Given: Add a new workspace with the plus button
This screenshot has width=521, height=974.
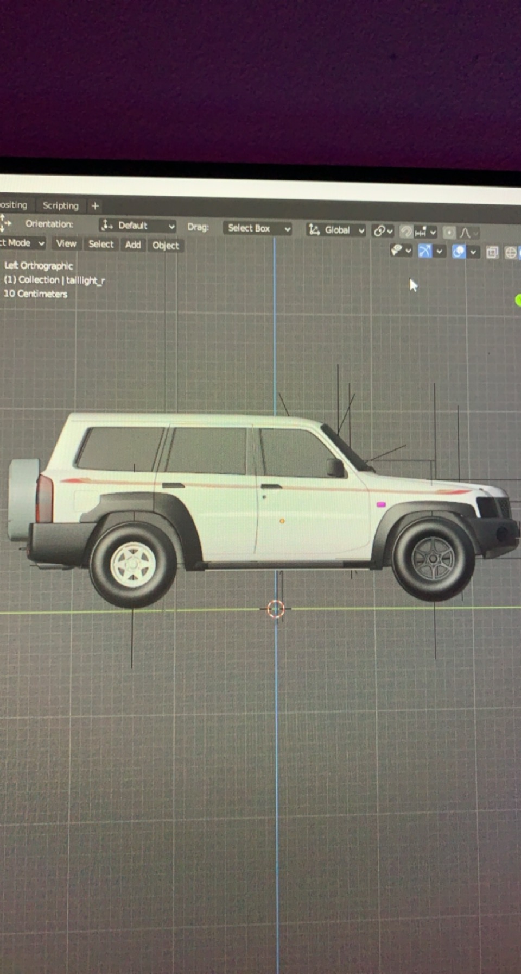Looking at the screenshot, I should (x=95, y=206).
